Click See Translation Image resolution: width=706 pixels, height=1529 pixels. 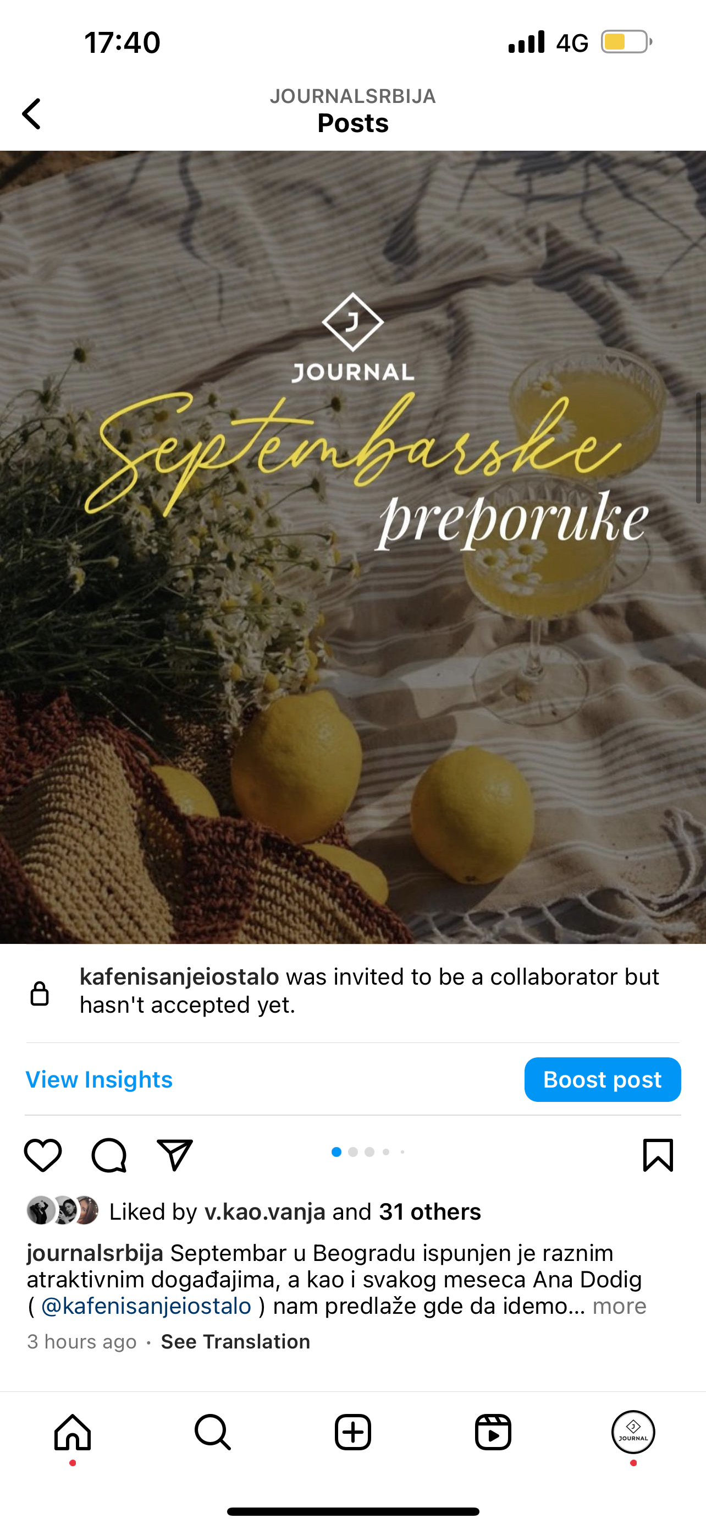[x=235, y=1341]
